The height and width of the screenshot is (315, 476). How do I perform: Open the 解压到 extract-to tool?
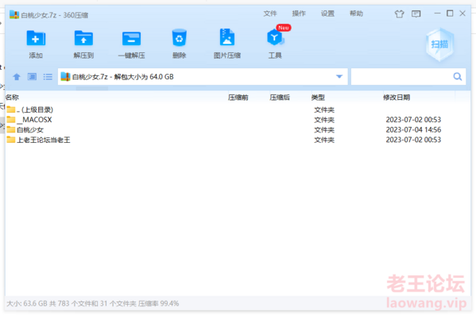pyautogui.click(x=83, y=38)
